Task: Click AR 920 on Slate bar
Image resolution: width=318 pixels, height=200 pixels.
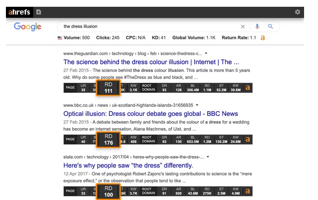Action: (x=179, y=191)
